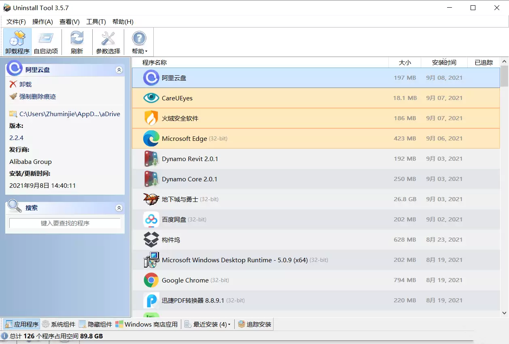Select the Microsoft Edge icon
The image size is (509, 344).
tap(151, 138)
